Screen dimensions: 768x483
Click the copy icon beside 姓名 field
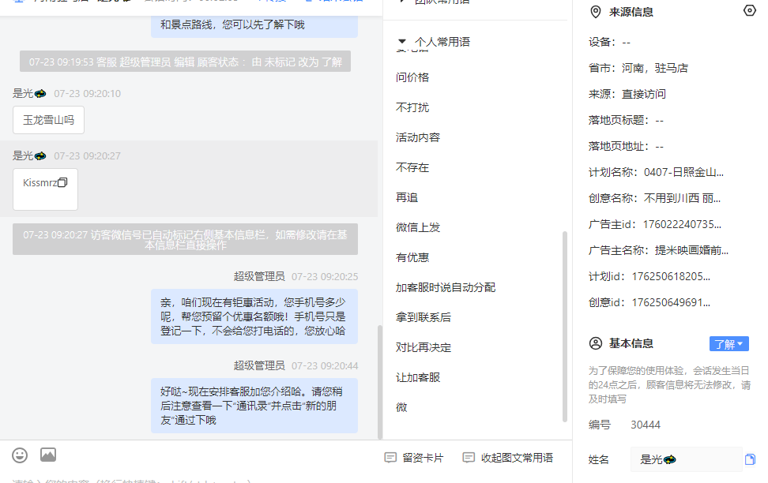750,459
